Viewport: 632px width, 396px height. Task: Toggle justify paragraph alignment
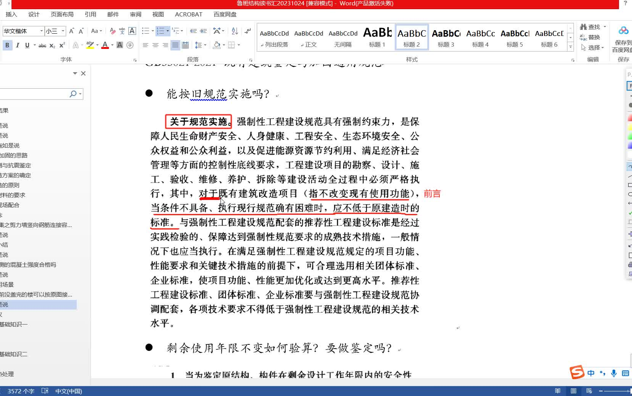pyautogui.click(x=175, y=45)
